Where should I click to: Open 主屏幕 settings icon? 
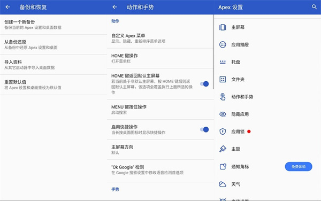click(223, 27)
